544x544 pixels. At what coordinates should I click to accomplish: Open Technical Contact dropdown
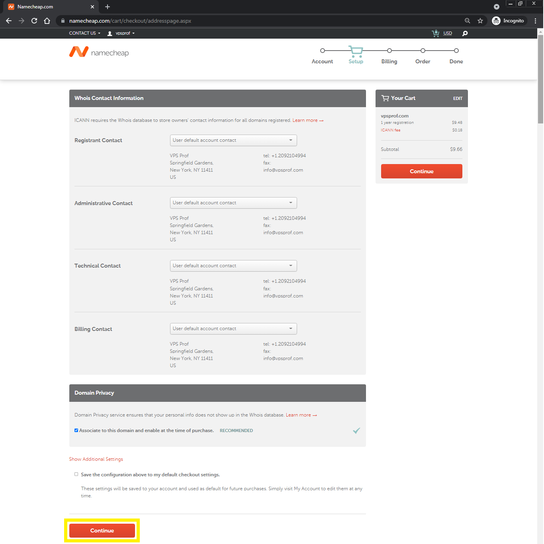(233, 266)
